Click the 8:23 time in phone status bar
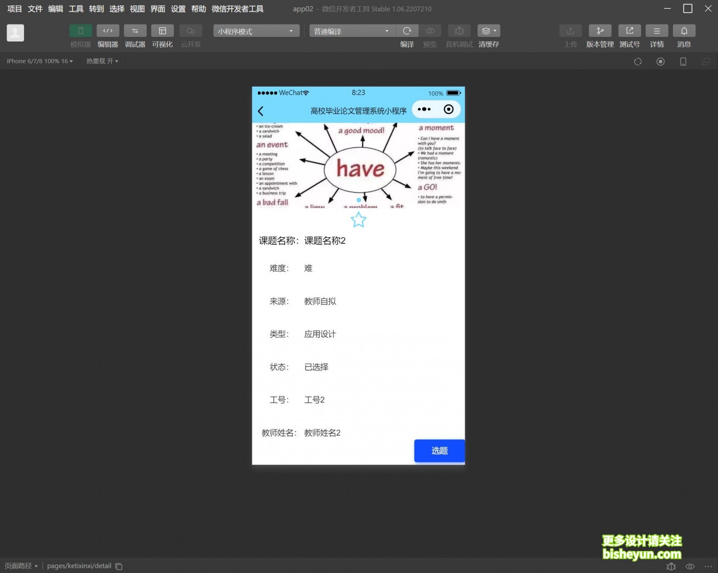 (358, 93)
